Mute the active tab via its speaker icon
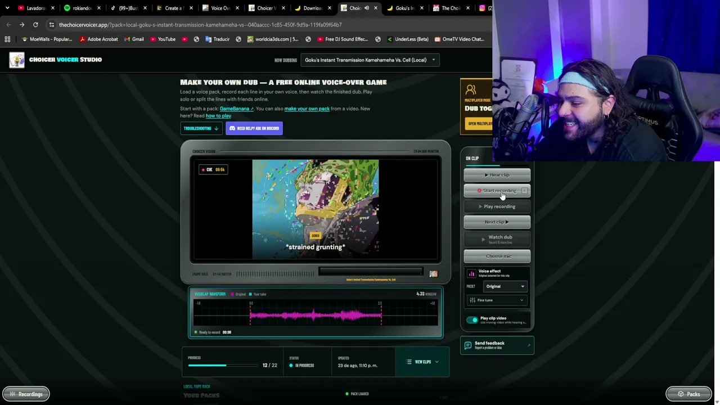This screenshot has height=405, width=720. 367,8
